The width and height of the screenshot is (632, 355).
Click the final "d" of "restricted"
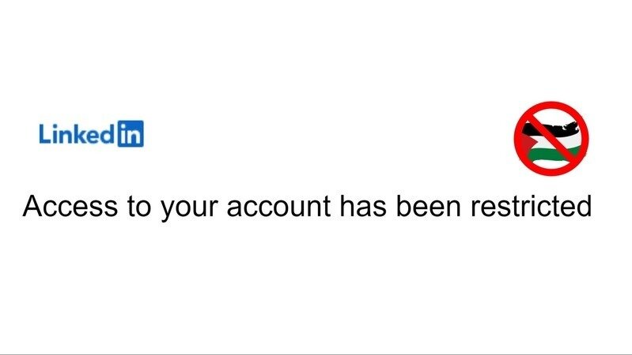click(x=585, y=206)
